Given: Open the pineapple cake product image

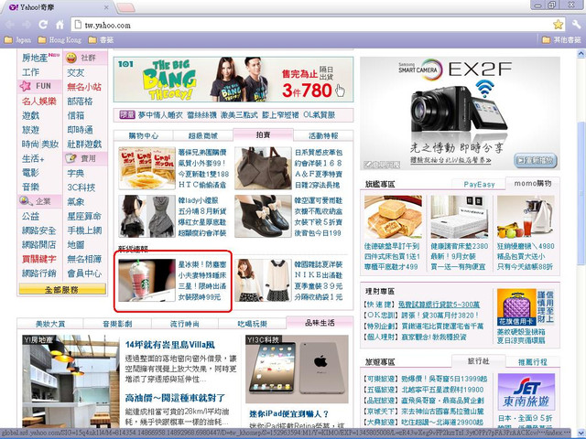Looking at the screenshot, I should coord(393,217).
